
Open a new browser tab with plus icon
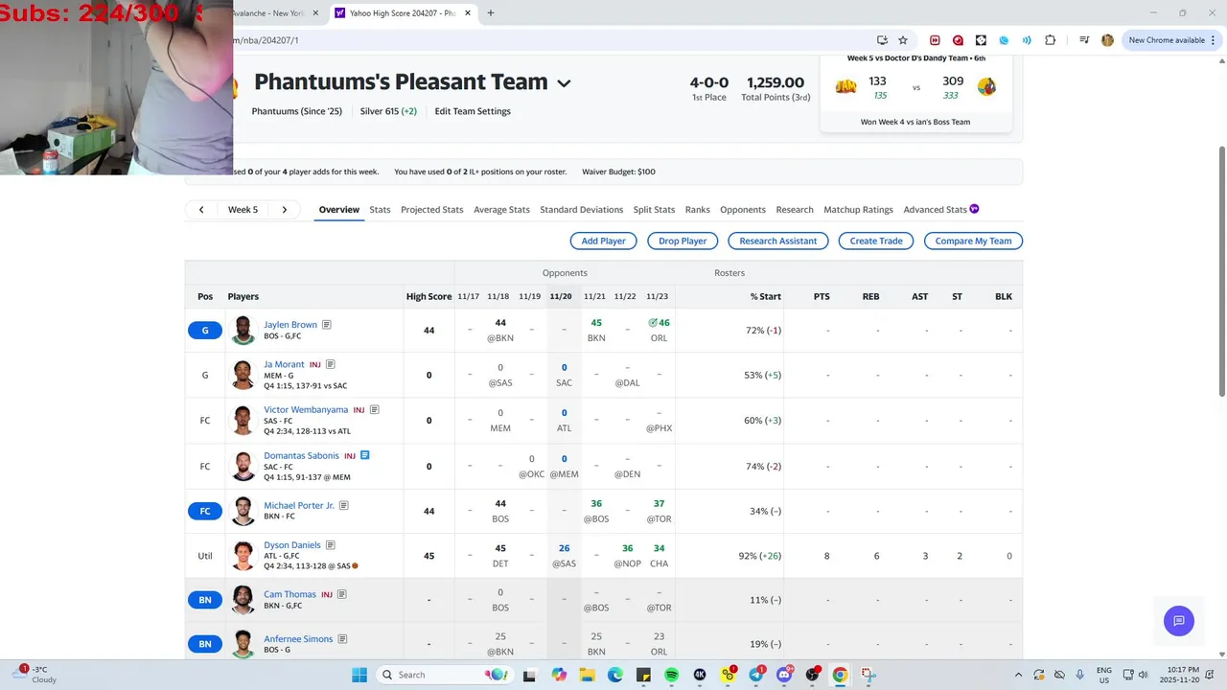tap(491, 13)
